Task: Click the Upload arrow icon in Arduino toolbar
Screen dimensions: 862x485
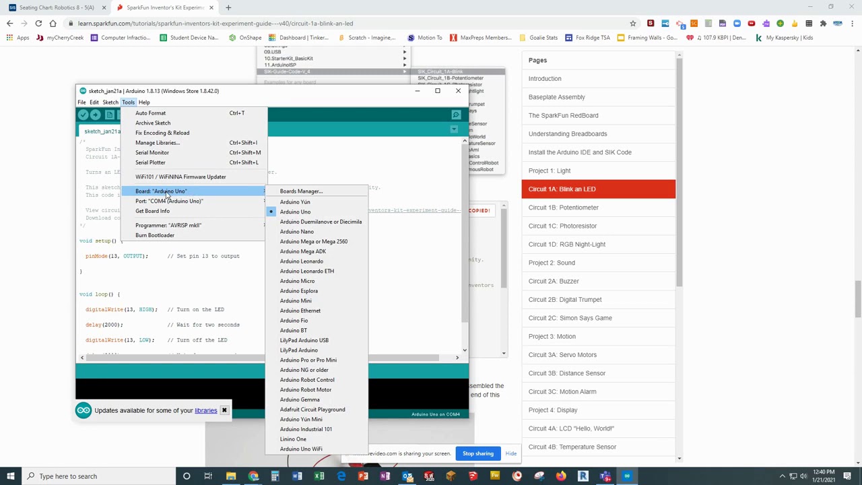Action: pos(96,115)
